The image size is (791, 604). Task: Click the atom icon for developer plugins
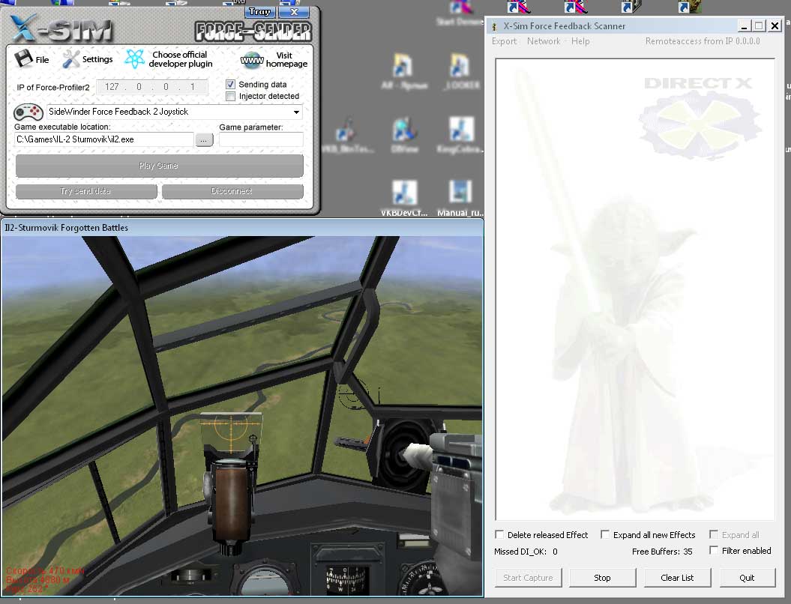click(x=135, y=59)
